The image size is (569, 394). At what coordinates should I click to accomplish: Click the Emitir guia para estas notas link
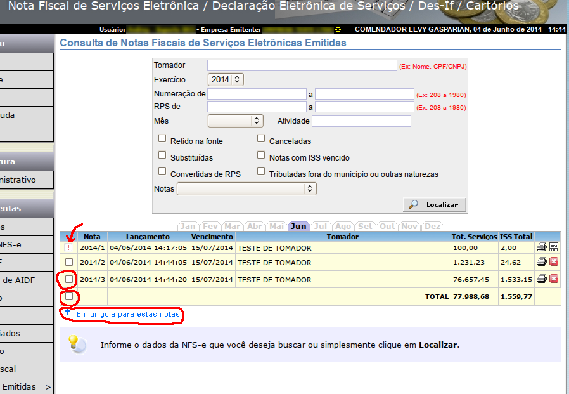128,314
